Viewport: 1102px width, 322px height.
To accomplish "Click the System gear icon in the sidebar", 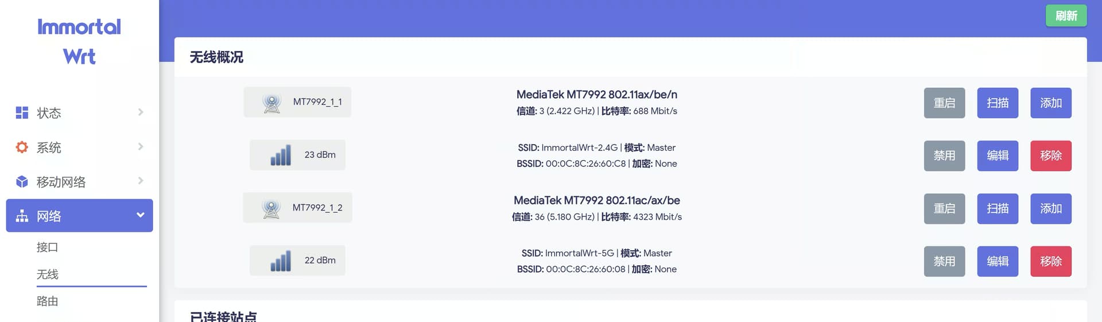I will pyautogui.click(x=22, y=147).
